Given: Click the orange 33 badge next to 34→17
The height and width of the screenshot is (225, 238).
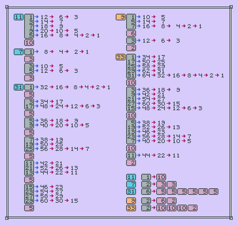Looking at the screenshot, I should point(121,57).
